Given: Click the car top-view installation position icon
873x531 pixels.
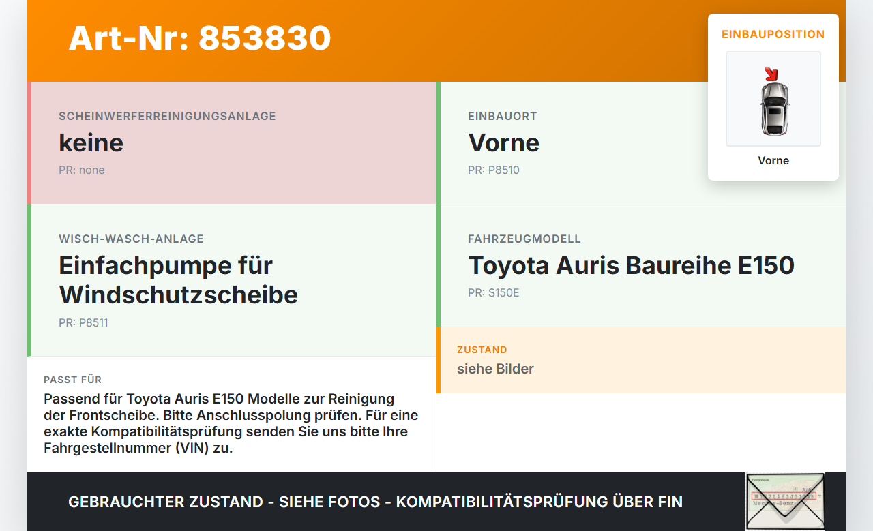Looking at the screenshot, I should click(773, 99).
